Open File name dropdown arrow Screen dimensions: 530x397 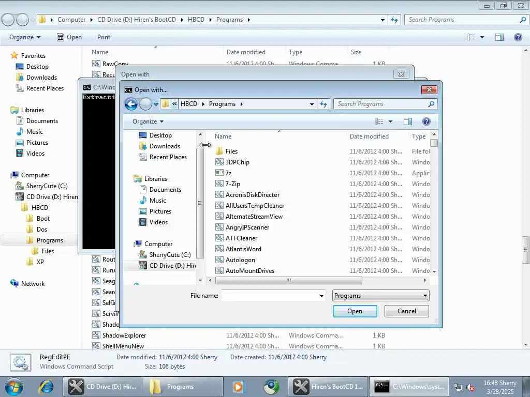[x=321, y=296]
